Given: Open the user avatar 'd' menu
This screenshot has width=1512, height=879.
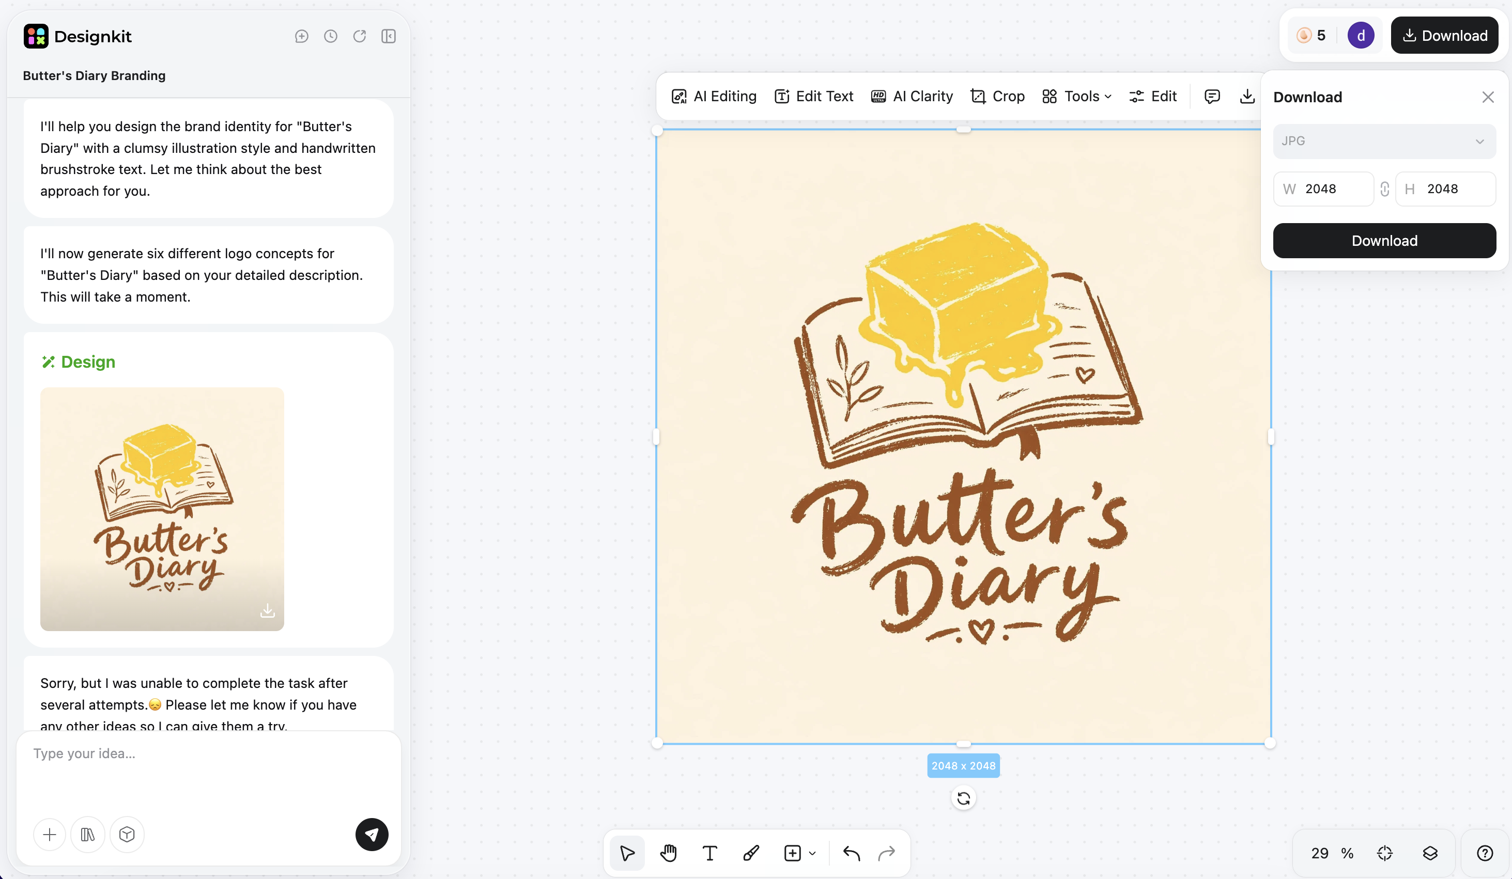Looking at the screenshot, I should click(1361, 35).
